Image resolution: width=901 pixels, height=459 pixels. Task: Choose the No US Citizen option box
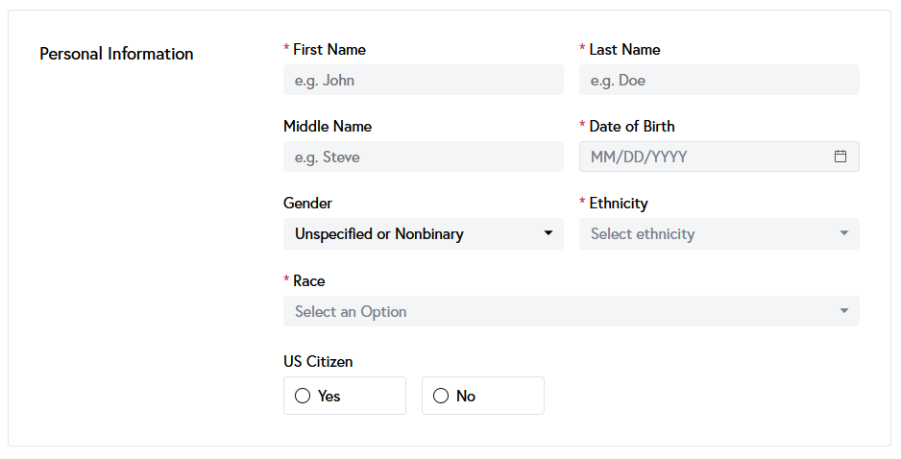click(483, 396)
